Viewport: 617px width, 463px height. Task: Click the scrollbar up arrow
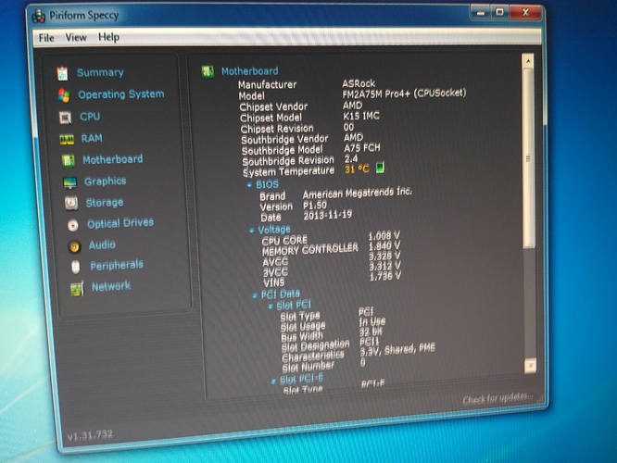point(528,61)
